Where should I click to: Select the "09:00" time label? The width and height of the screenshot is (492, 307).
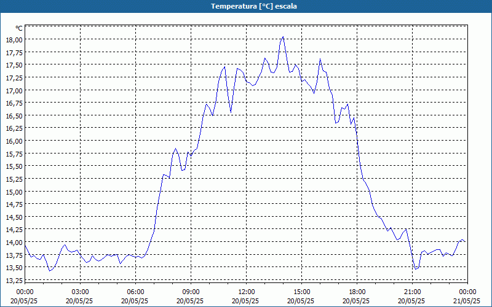click(191, 292)
